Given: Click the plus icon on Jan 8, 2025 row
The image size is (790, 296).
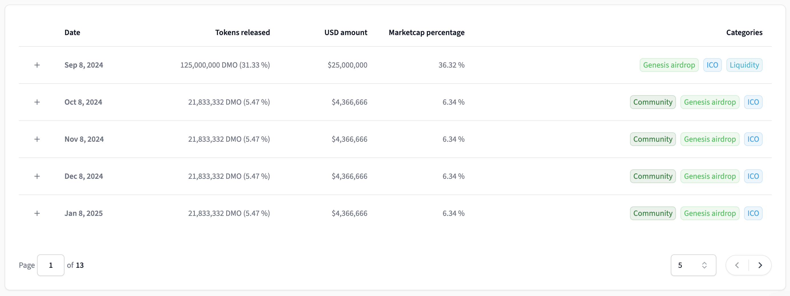Looking at the screenshot, I should tap(37, 213).
